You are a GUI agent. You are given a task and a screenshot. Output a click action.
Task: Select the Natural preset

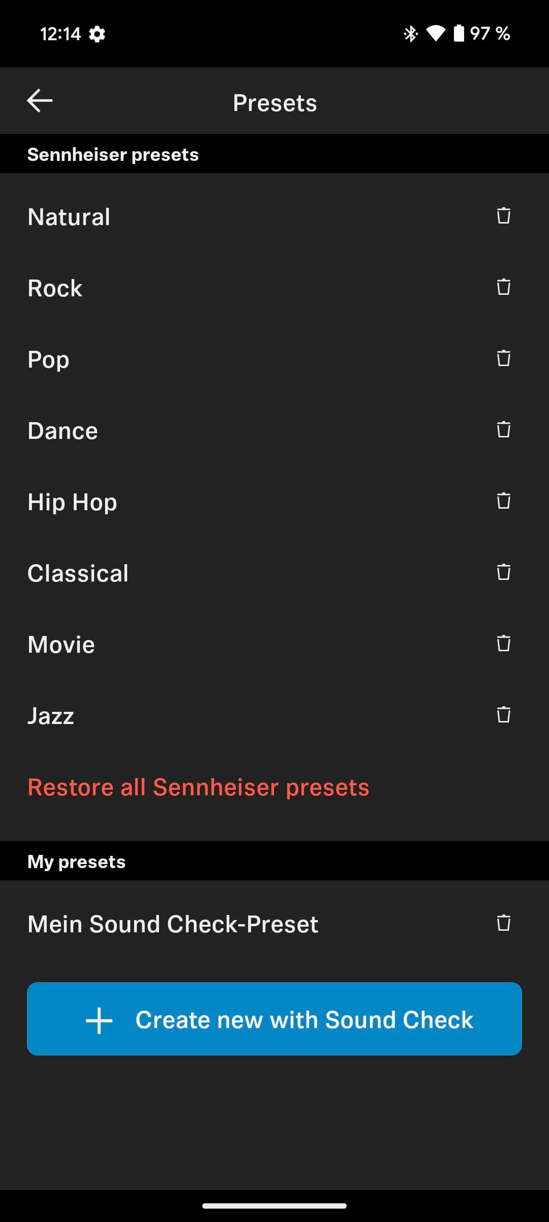pyautogui.click(x=69, y=217)
